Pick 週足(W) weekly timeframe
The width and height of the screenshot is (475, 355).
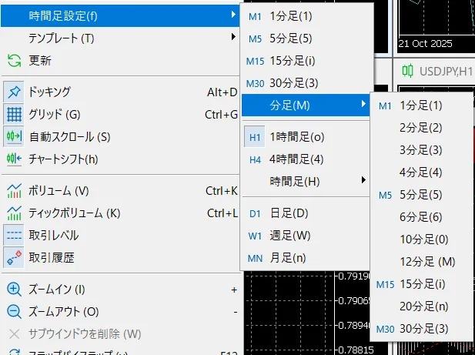click(x=290, y=236)
